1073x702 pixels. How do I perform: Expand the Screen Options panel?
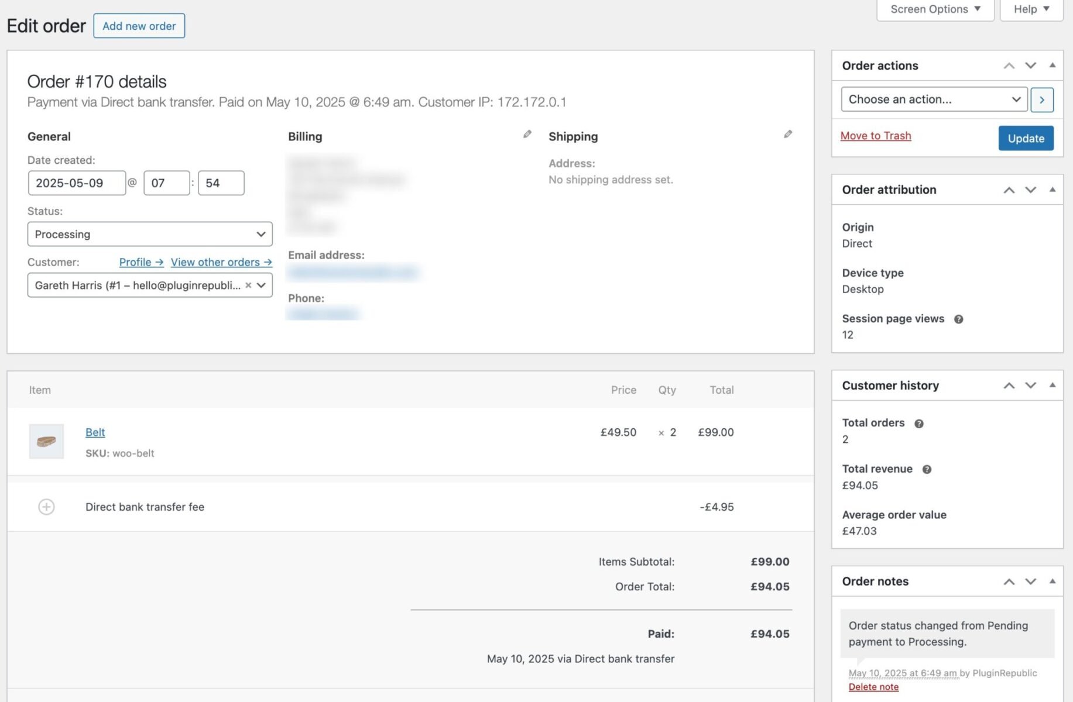coord(934,9)
